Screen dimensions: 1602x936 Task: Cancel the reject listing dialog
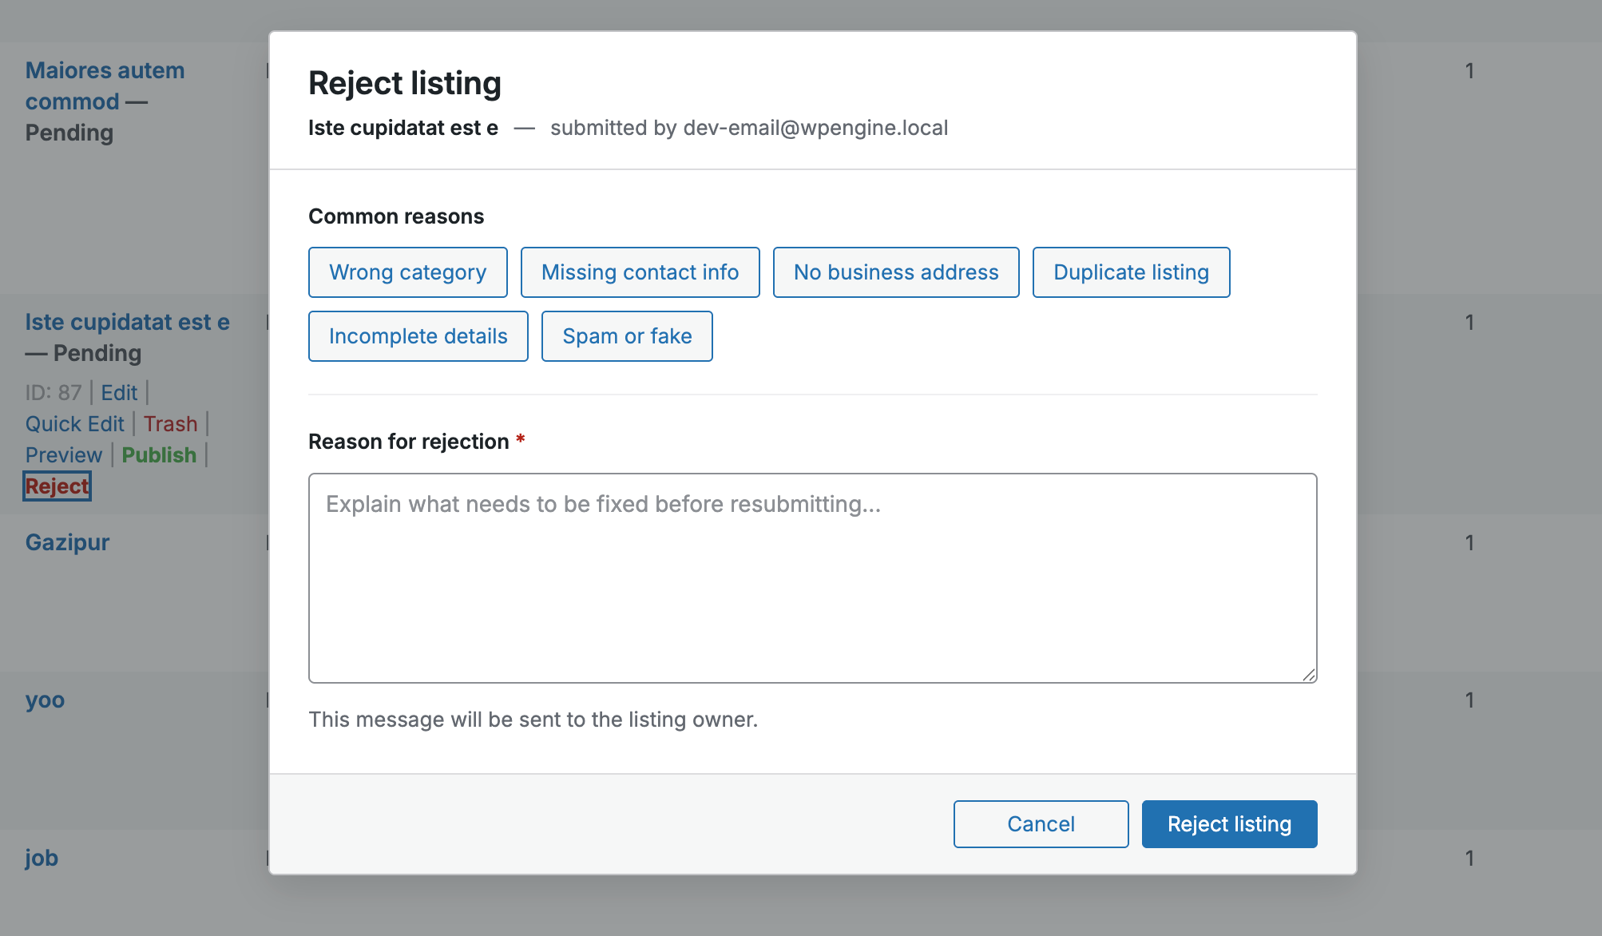(x=1041, y=824)
